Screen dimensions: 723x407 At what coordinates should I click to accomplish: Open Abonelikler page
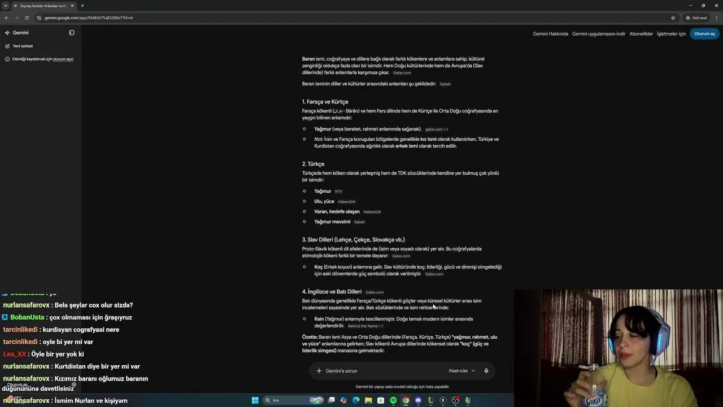641,34
